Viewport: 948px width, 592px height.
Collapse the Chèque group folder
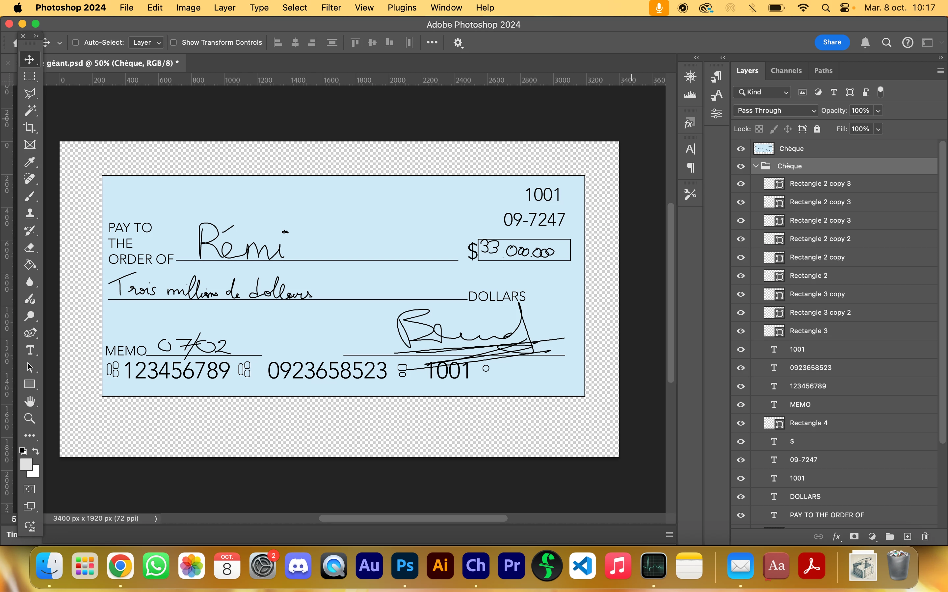click(756, 166)
